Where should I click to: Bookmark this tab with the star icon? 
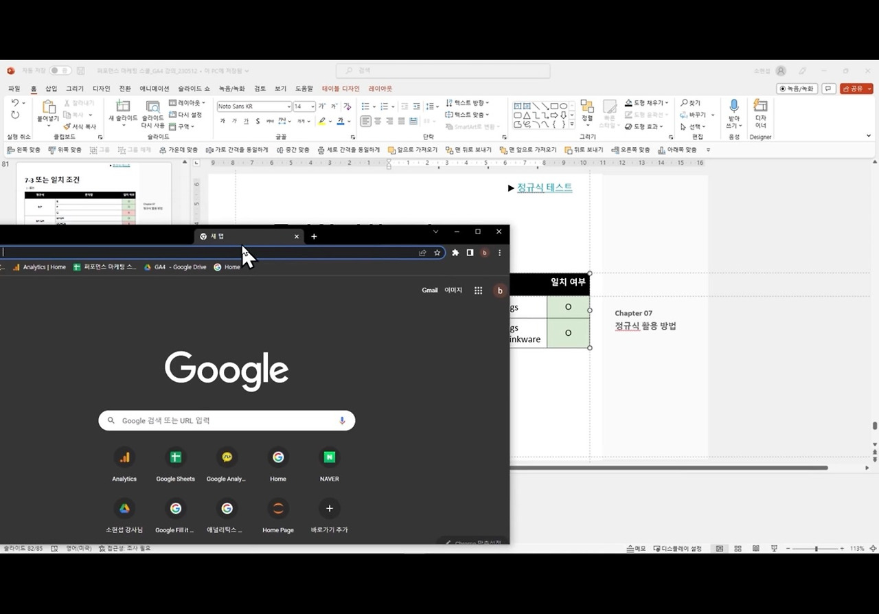click(437, 253)
